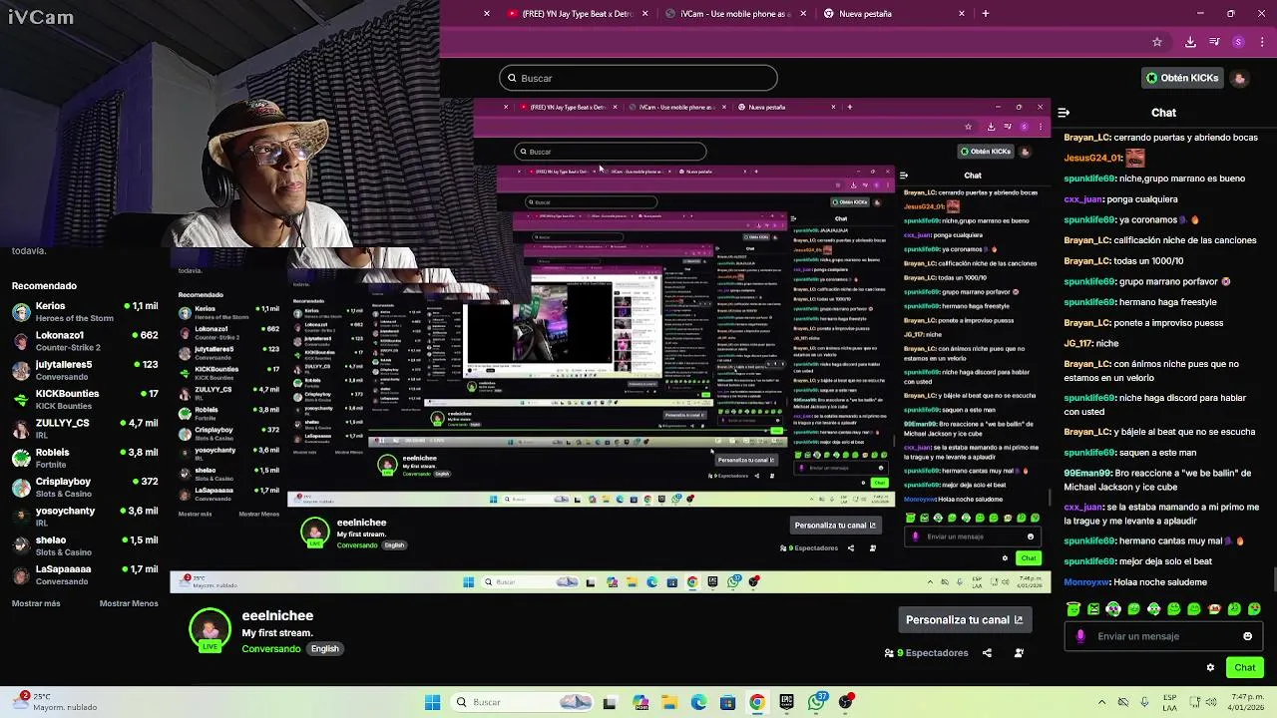This screenshot has height=718, width=1277.
Task: Show hidden tray icons chevron
Action: point(1101,702)
